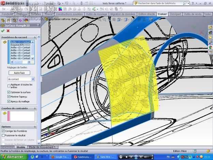Switch to 'Etude de mouvement 1' tab

click(x=42, y=147)
